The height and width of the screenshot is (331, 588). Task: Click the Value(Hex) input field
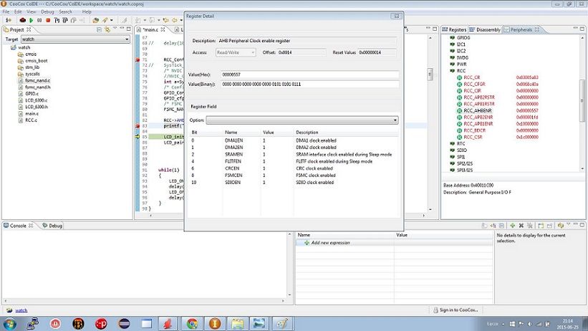[x=309, y=75]
